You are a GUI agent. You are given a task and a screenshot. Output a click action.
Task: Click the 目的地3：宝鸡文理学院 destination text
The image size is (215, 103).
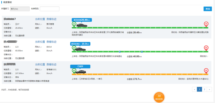193,79
